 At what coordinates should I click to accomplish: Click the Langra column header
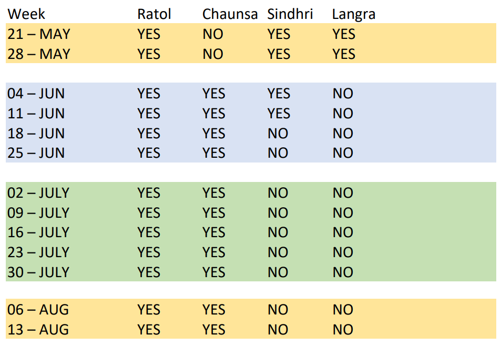[353, 14]
